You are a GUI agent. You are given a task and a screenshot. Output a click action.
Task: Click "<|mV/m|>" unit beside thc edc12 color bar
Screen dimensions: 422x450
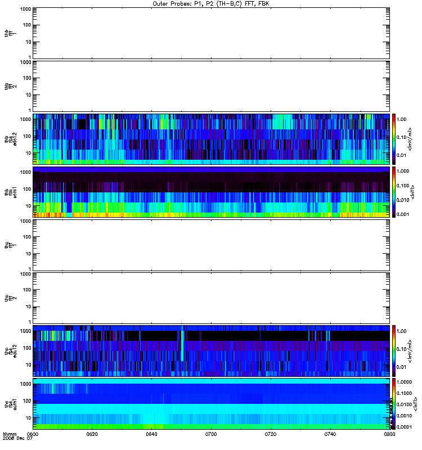tap(410, 350)
